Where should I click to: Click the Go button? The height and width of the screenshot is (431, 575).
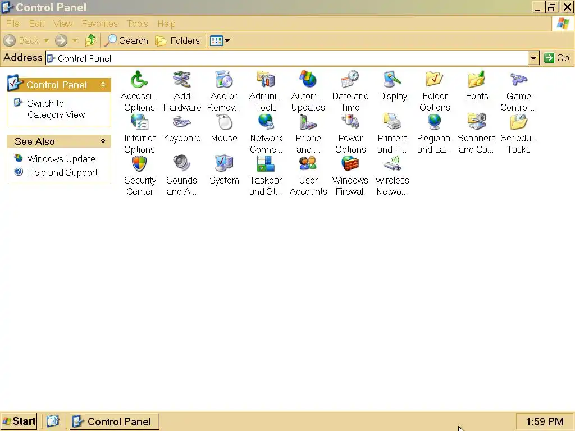[556, 58]
